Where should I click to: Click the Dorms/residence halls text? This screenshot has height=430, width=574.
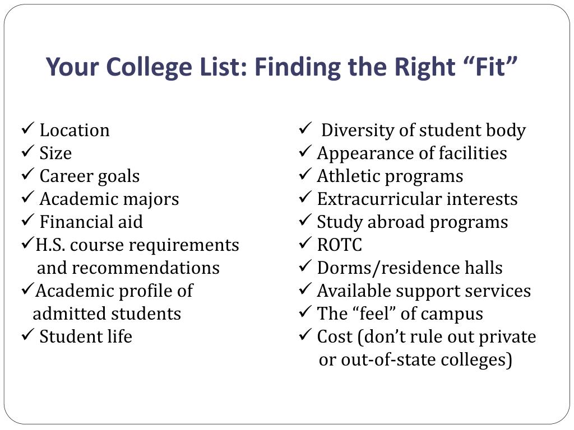tap(410, 268)
